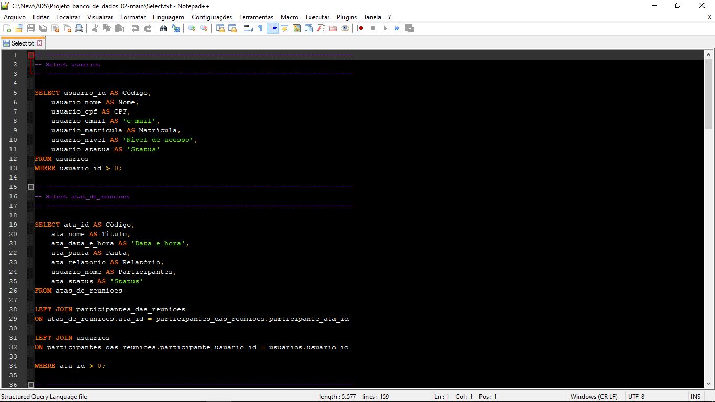Open the Localizar menu

pos(68,17)
